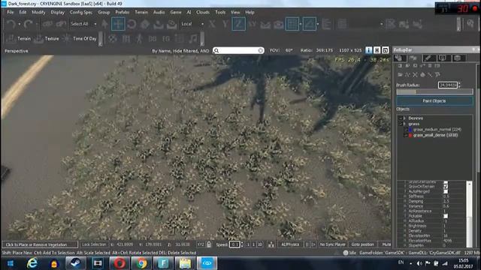
Task: Toggle the GrowOnTerrain checkbox
Action: 446,187
